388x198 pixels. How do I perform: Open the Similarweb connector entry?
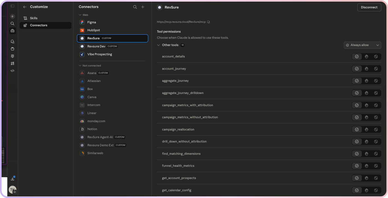pyautogui.click(x=113, y=153)
